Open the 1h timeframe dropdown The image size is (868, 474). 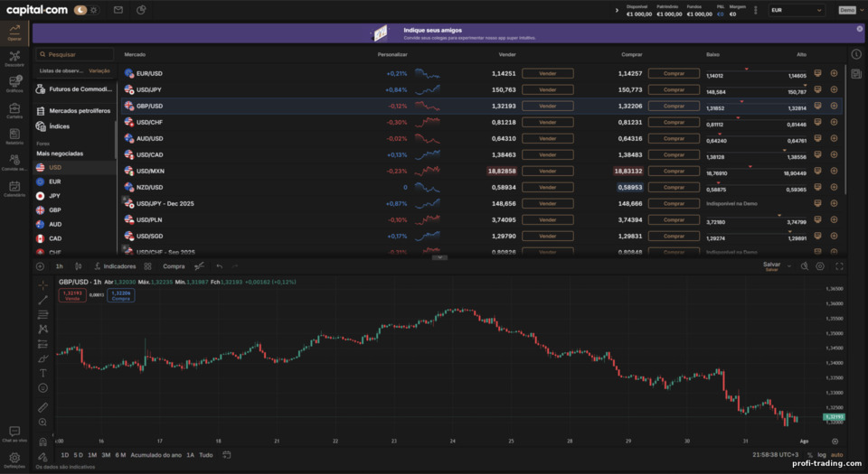point(60,266)
